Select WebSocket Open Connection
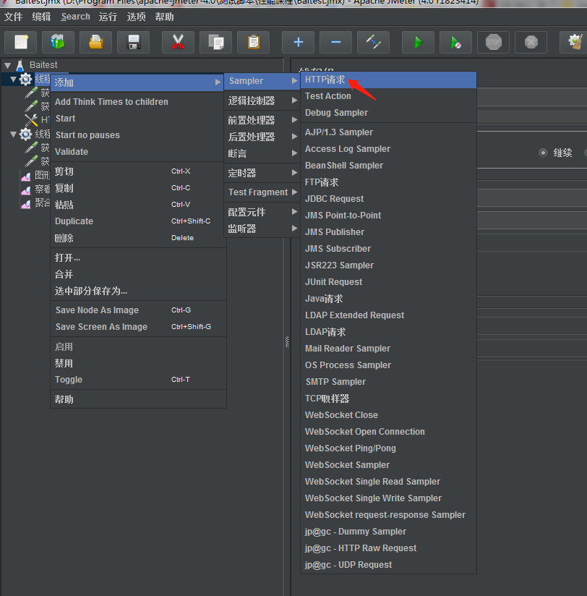The height and width of the screenshot is (596, 587). [x=388, y=432]
